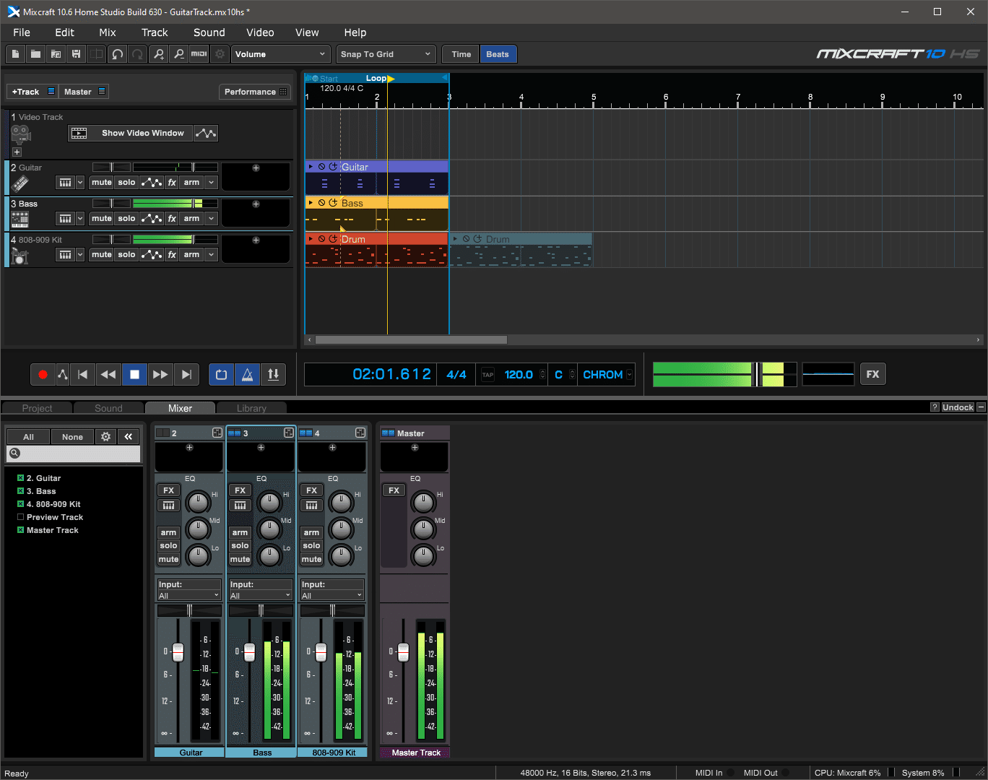
Task: Open the Volume automation dropdown
Action: click(x=281, y=54)
